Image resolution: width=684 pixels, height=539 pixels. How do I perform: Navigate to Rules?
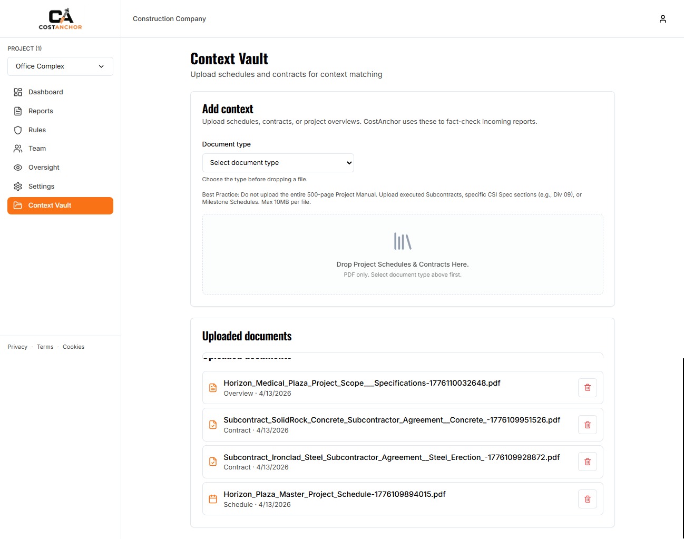[60, 130]
